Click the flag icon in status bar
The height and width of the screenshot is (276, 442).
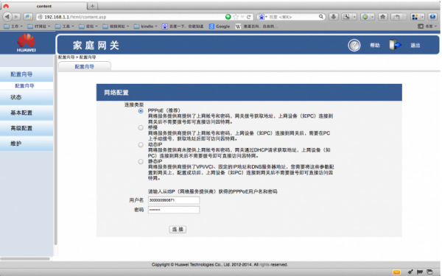click(420, 272)
